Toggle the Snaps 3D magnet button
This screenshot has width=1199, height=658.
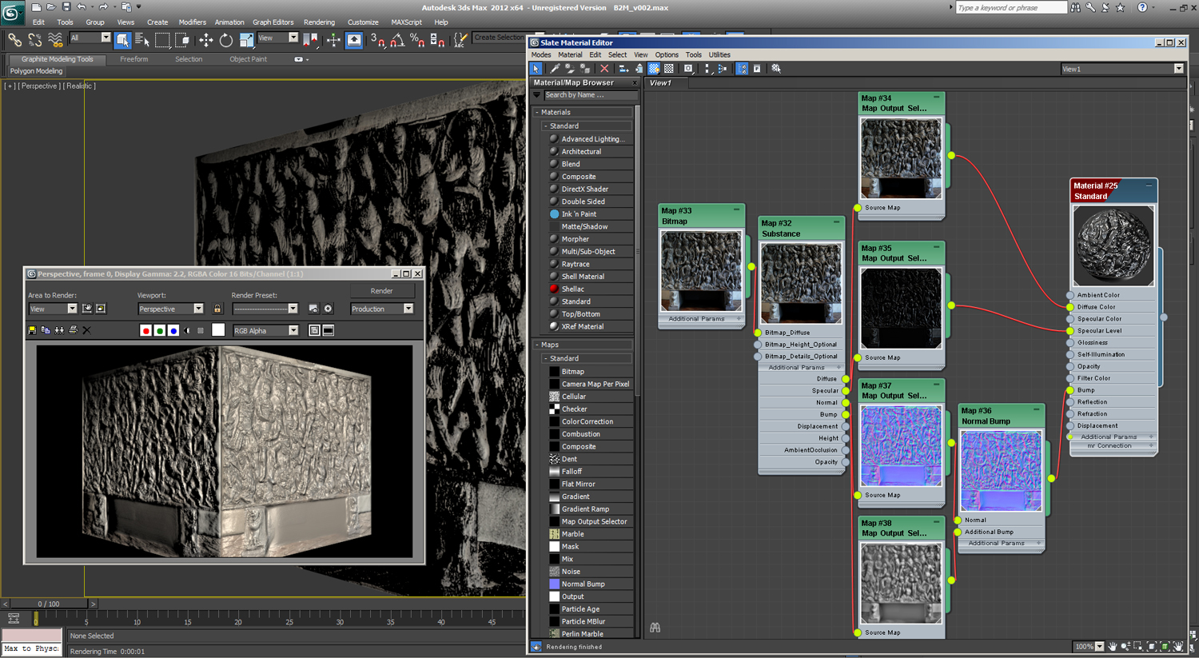pos(377,39)
